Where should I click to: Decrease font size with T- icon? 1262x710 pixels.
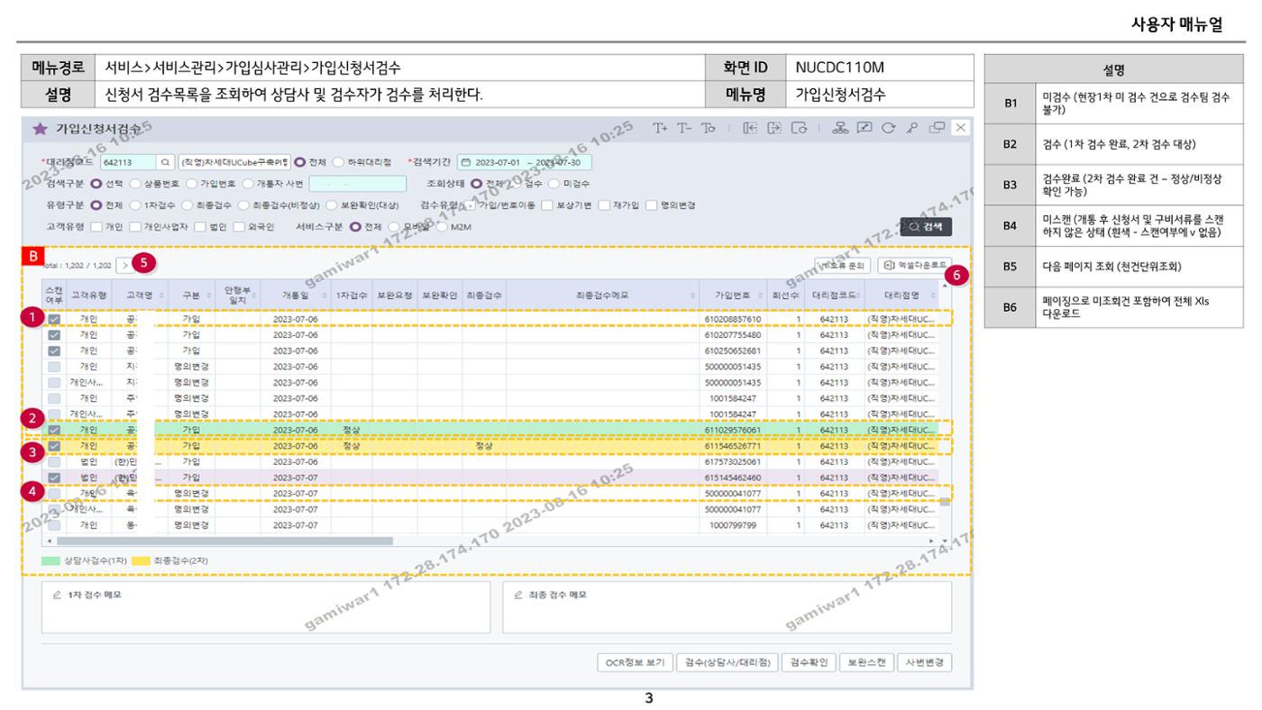686,129
